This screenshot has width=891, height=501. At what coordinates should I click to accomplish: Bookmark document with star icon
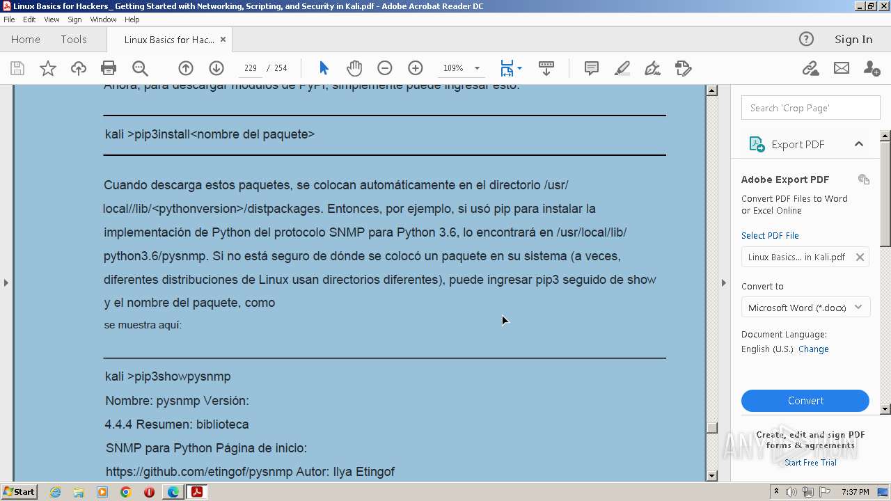[48, 68]
